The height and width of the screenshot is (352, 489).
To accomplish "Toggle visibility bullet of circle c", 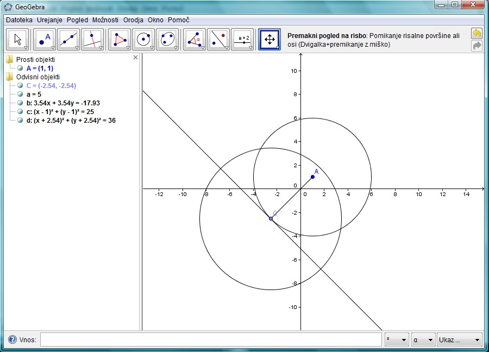I will click(20, 111).
